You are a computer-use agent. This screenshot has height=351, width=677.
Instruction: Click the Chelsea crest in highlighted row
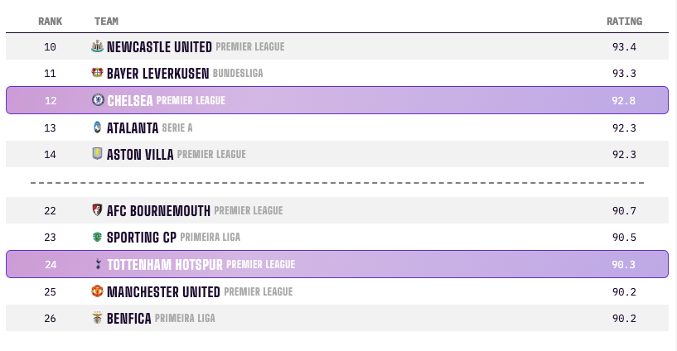[x=98, y=100]
